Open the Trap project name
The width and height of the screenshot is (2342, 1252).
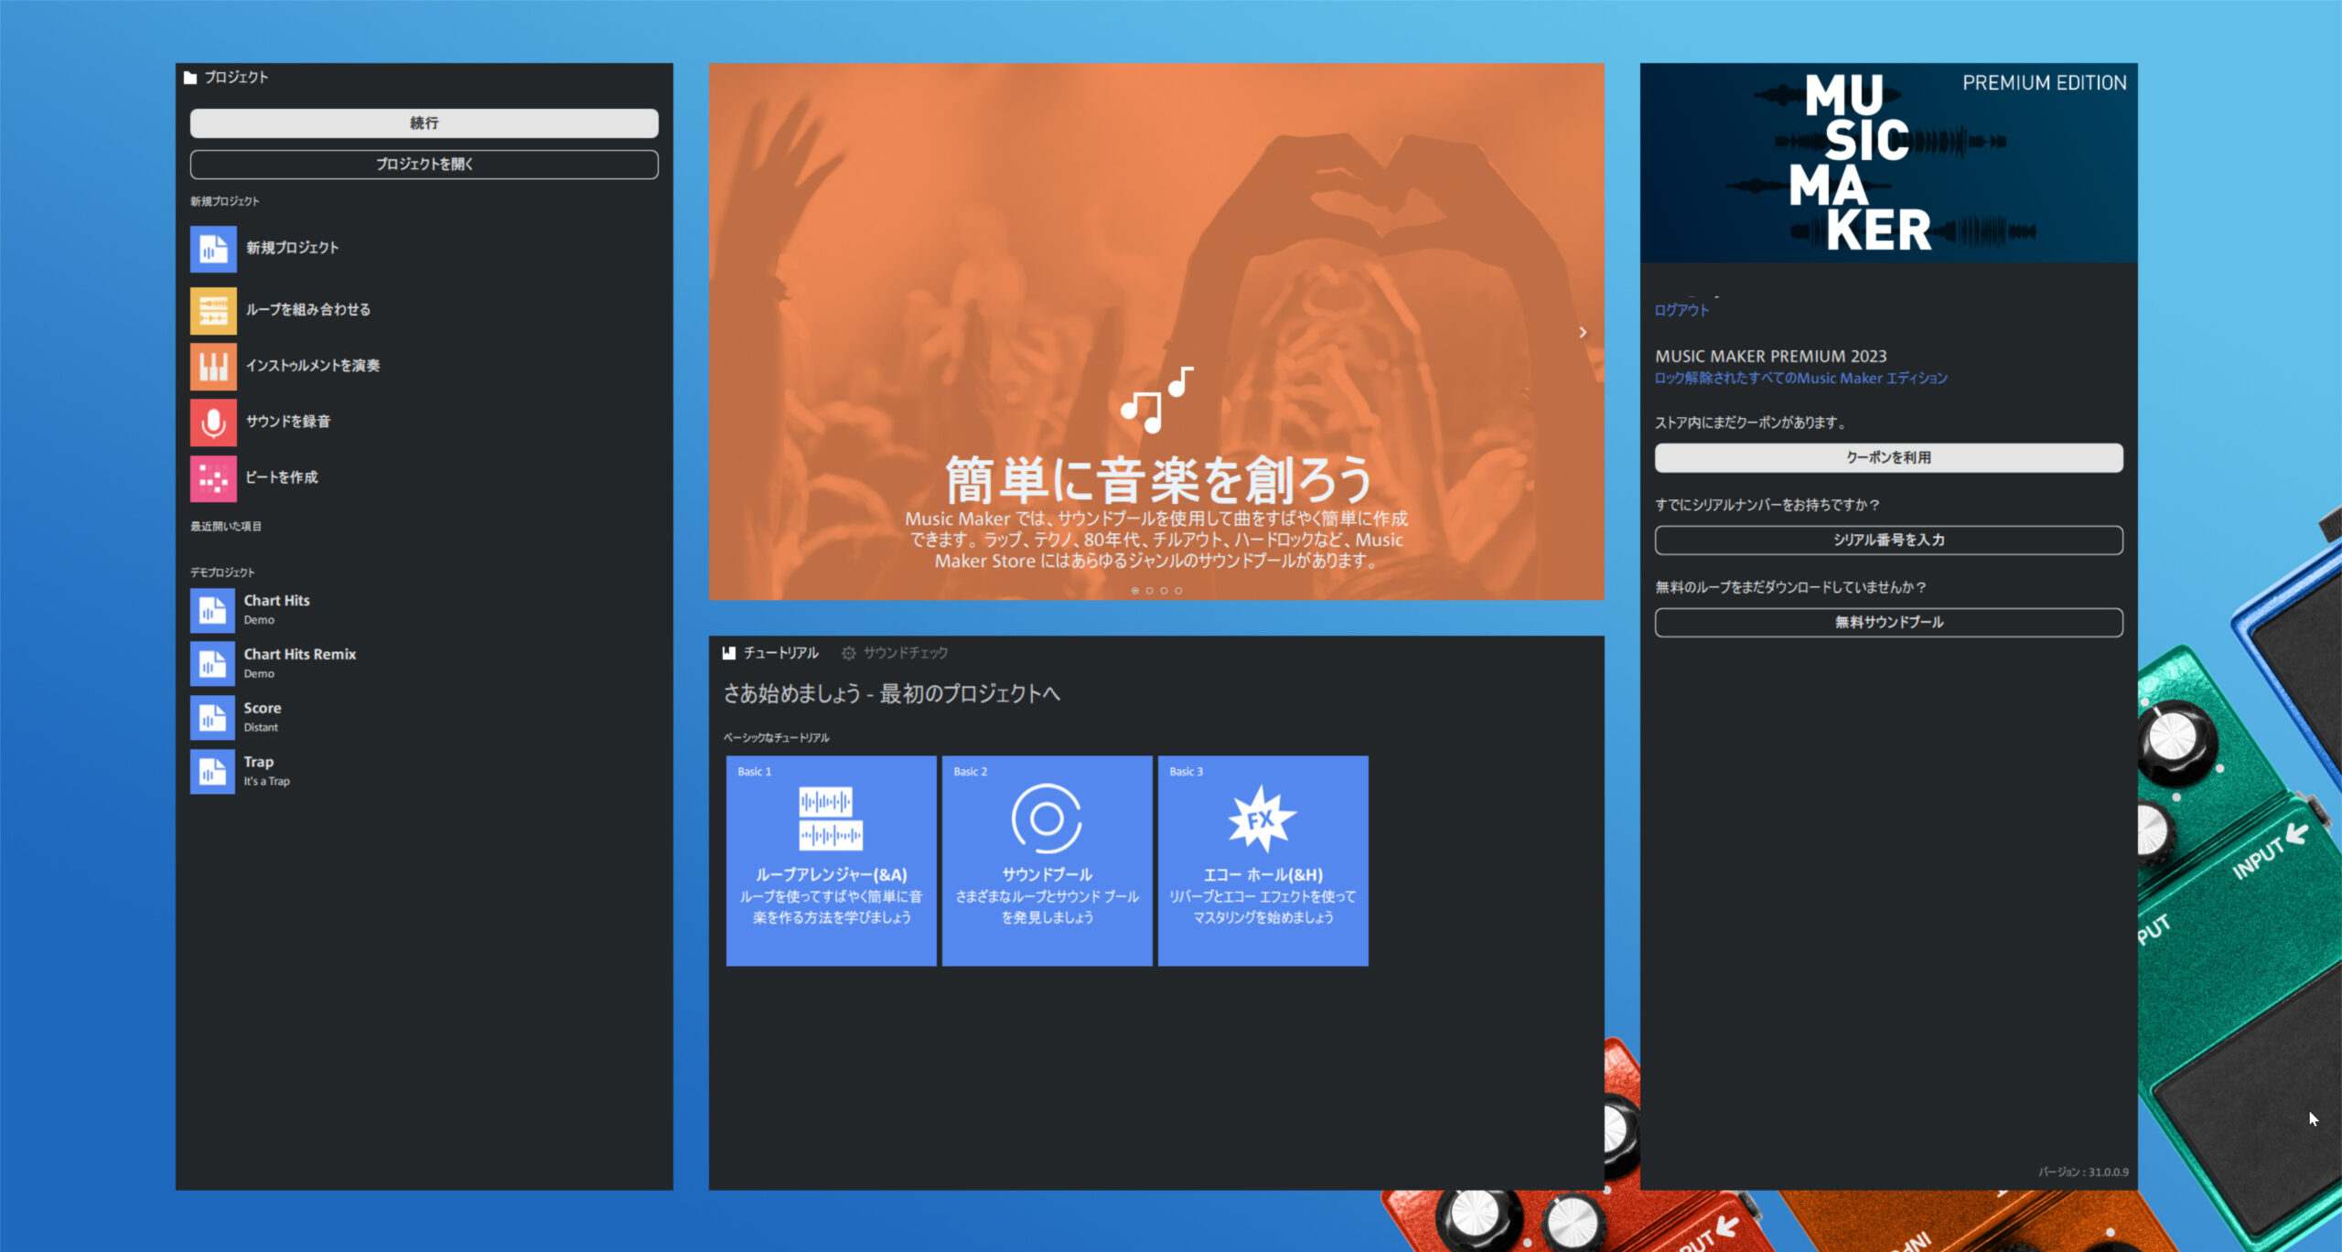pyautogui.click(x=258, y=763)
